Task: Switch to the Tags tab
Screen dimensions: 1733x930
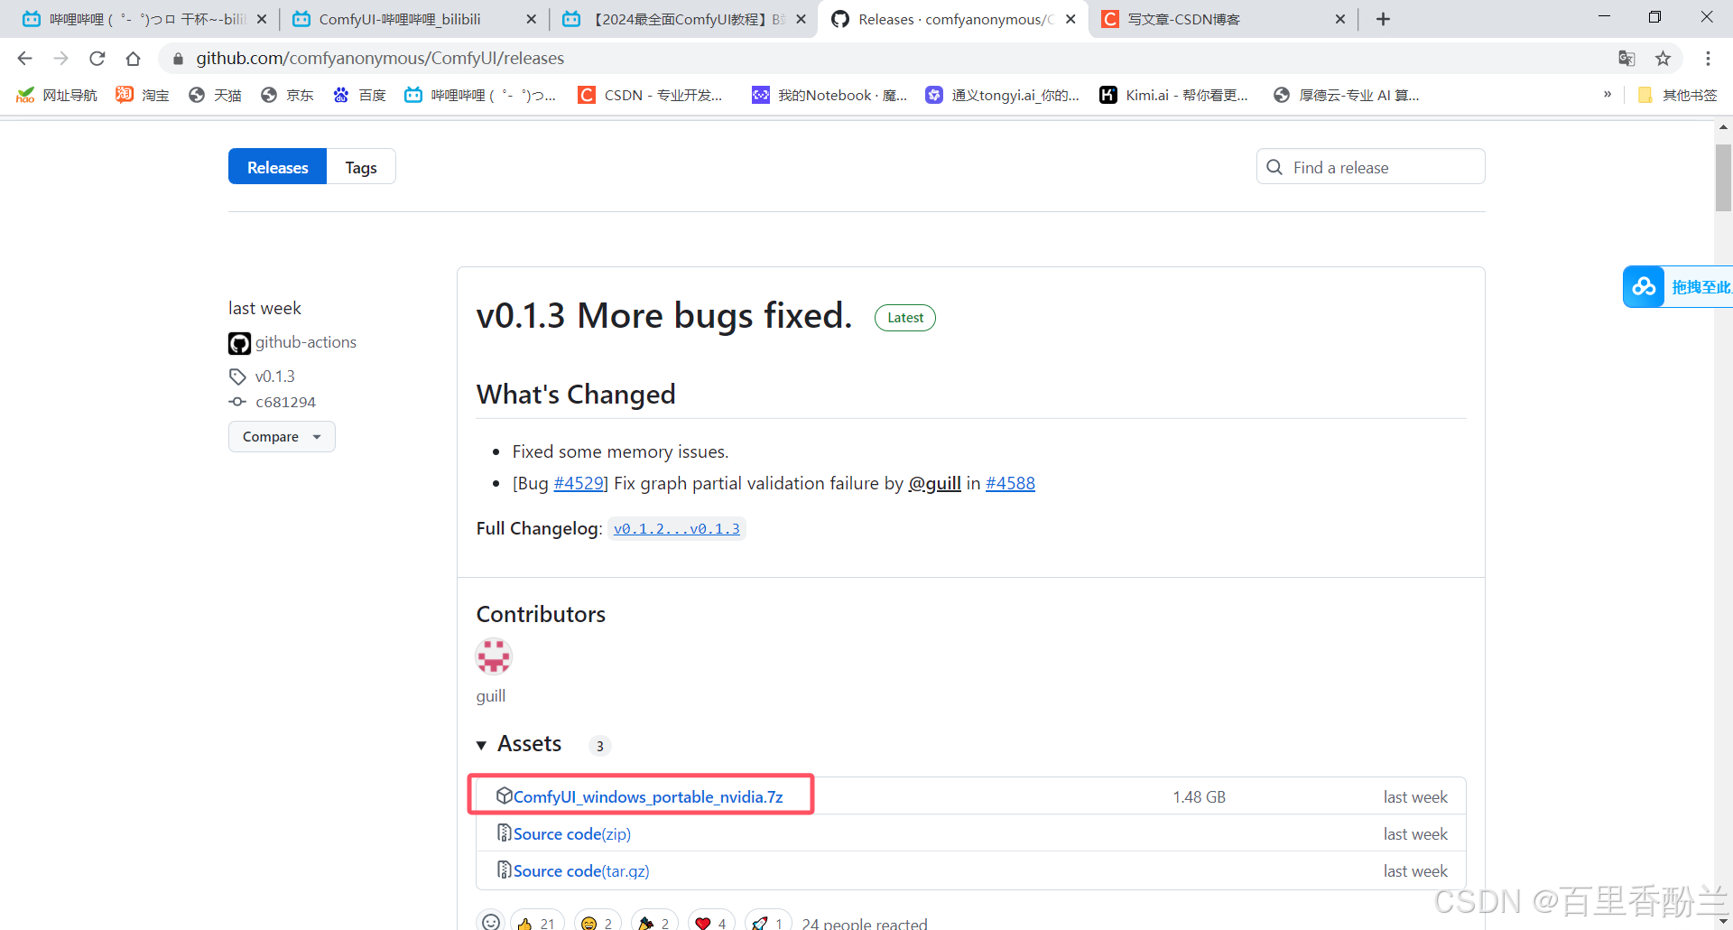Action: (361, 167)
